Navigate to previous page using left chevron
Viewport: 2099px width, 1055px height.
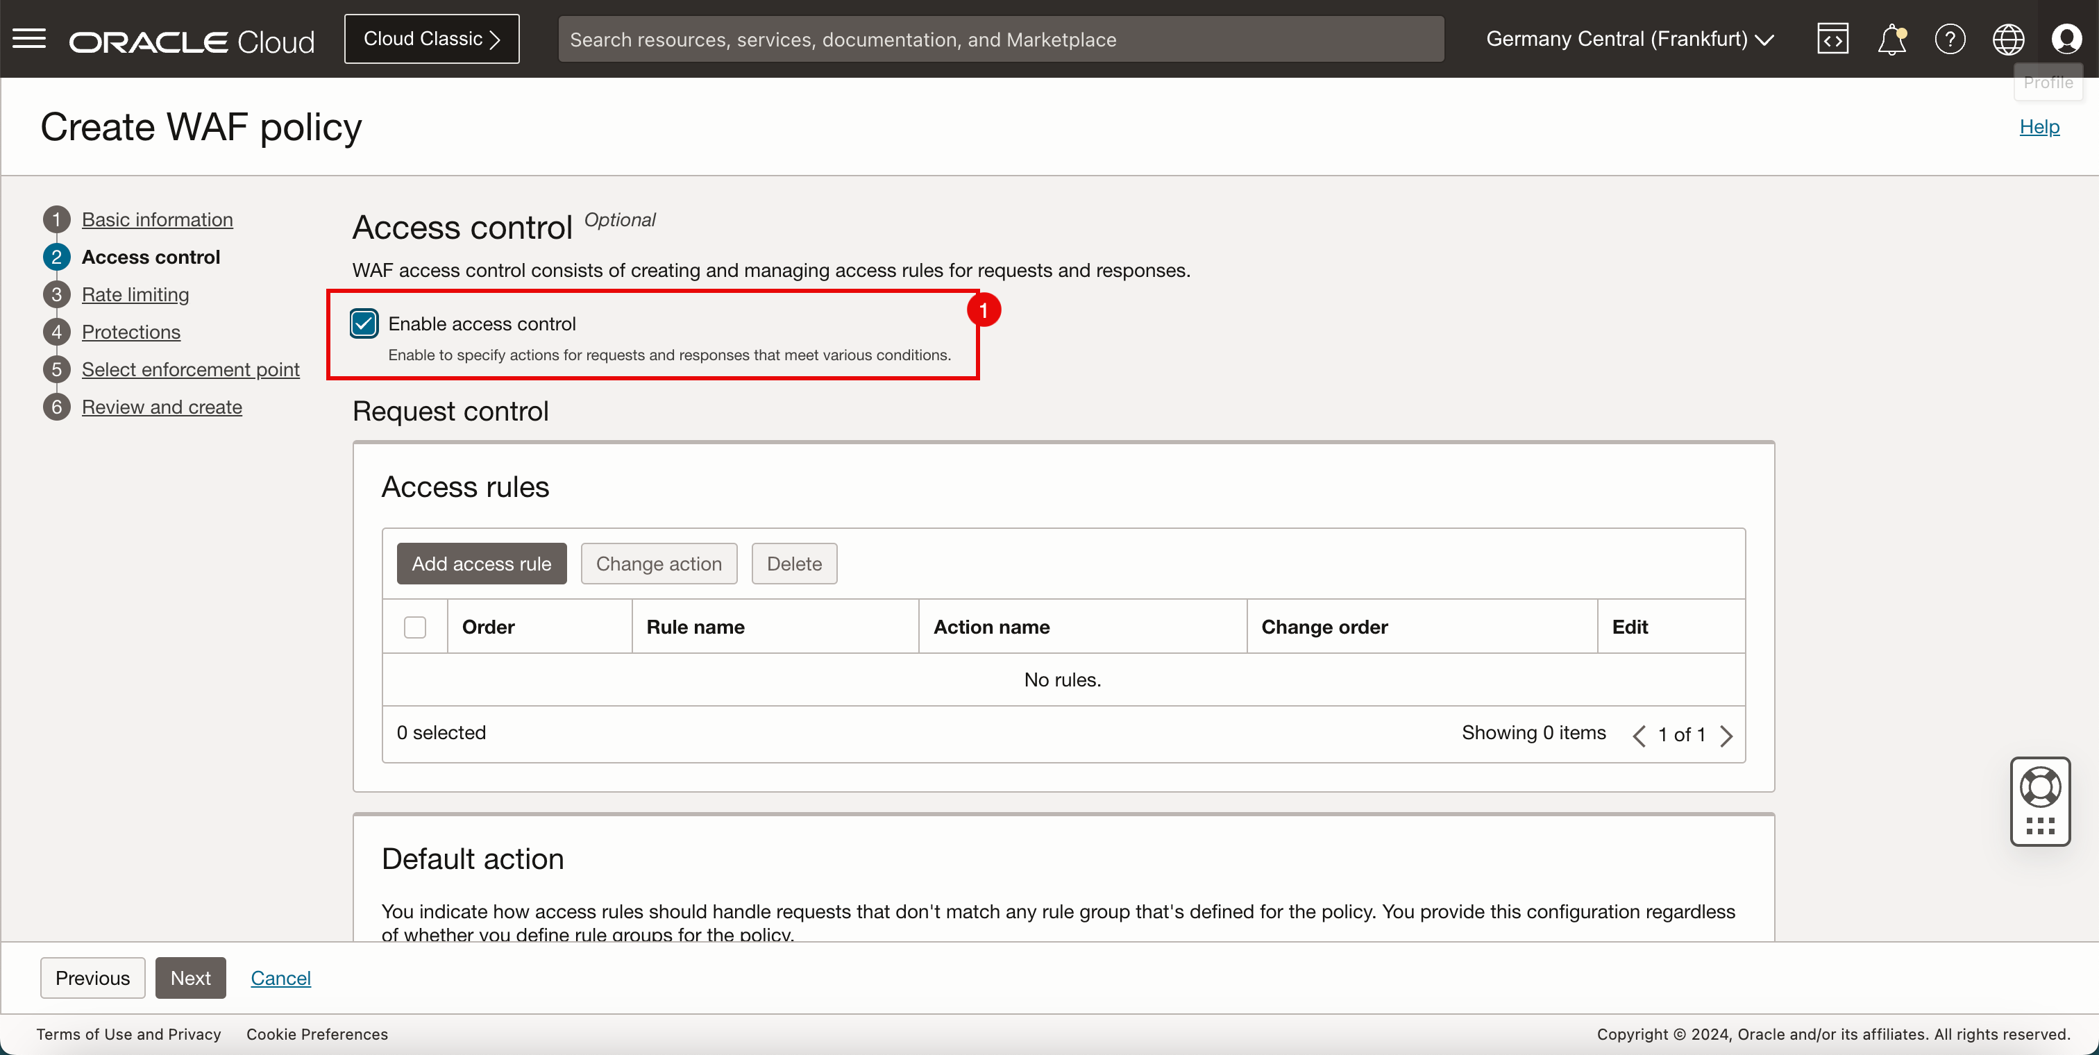point(1637,734)
